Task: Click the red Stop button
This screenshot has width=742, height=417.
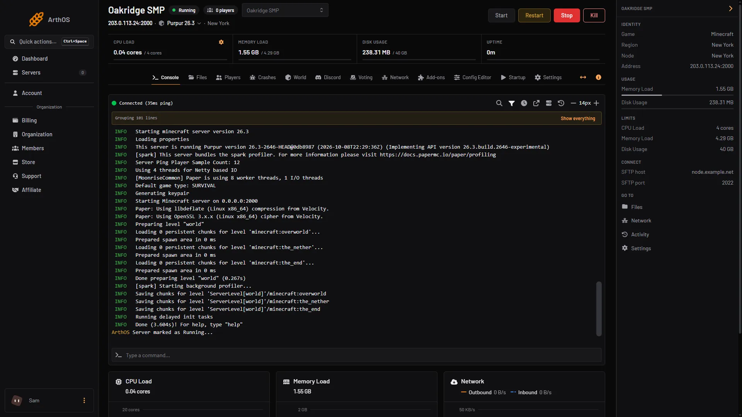Action: click(567, 15)
